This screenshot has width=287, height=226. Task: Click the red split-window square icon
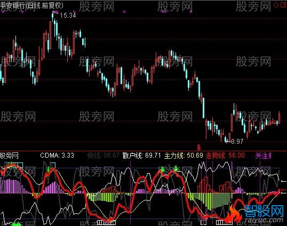point(283,5)
